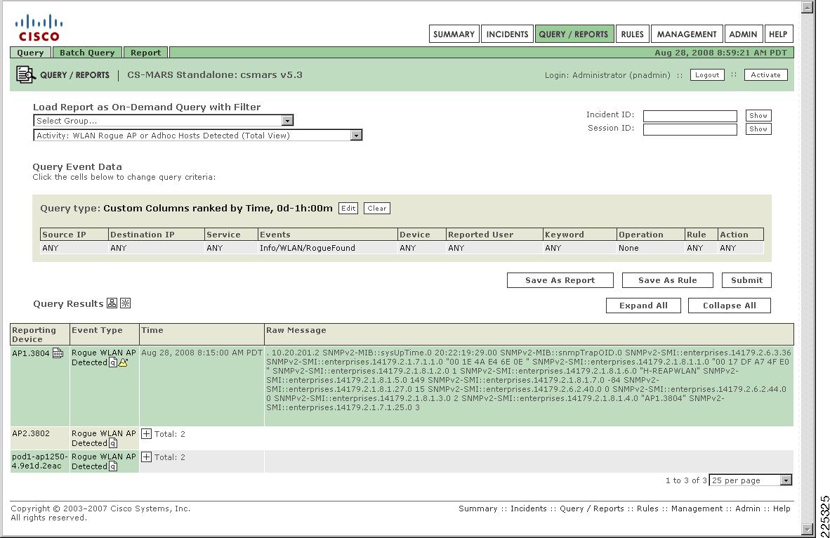Click the Cisco logo
This screenshot has width=830, height=538.
pyautogui.click(x=39, y=28)
